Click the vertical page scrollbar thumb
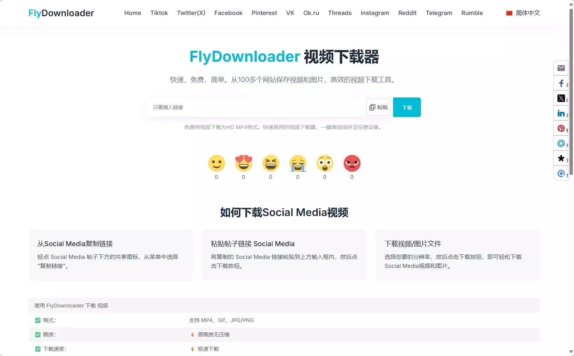This screenshot has height=356, width=574. coord(571,91)
